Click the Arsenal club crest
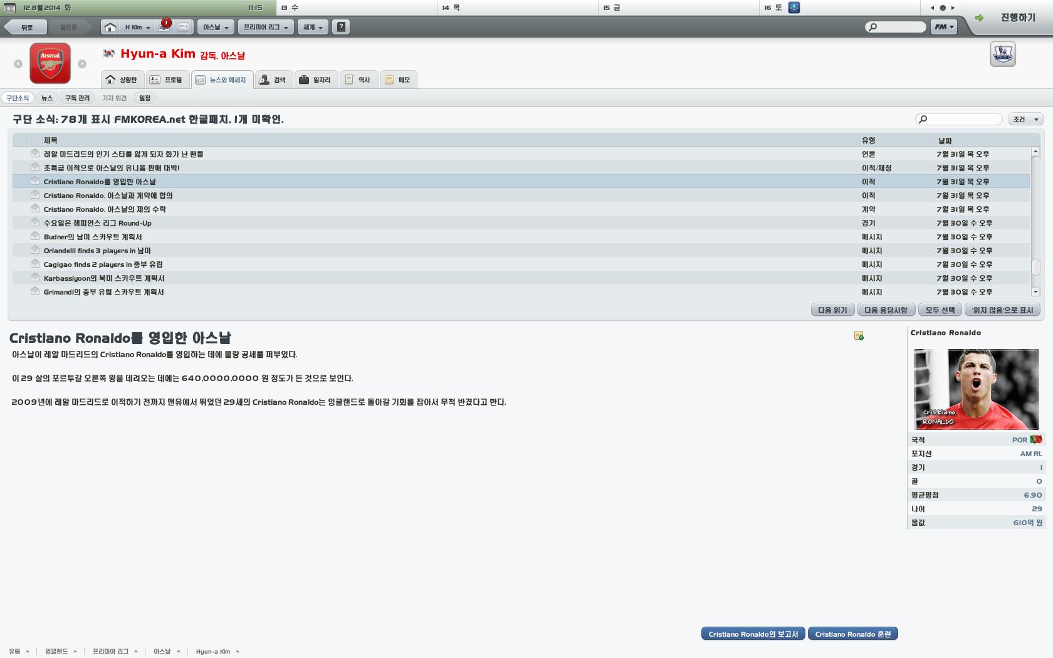 [x=50, y=63]
